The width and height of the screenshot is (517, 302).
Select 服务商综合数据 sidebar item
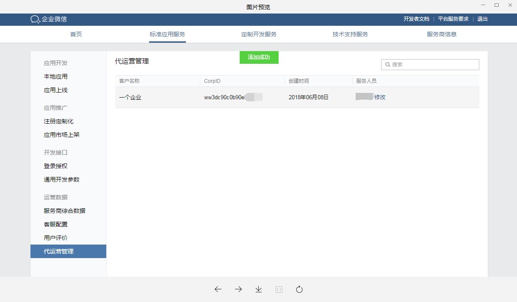tap(65, 211)
